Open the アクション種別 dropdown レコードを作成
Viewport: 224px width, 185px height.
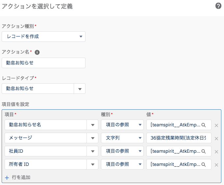[43, 37]
